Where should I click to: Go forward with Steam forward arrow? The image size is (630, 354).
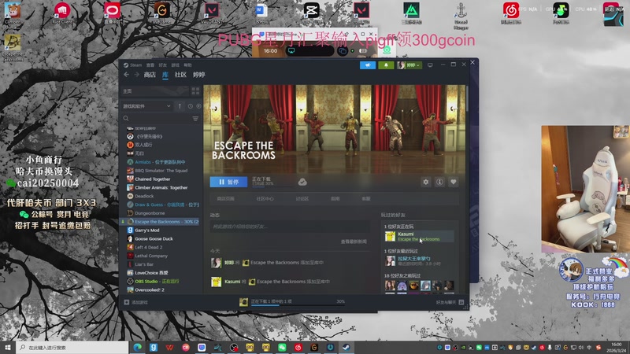[x=136, y=75]
